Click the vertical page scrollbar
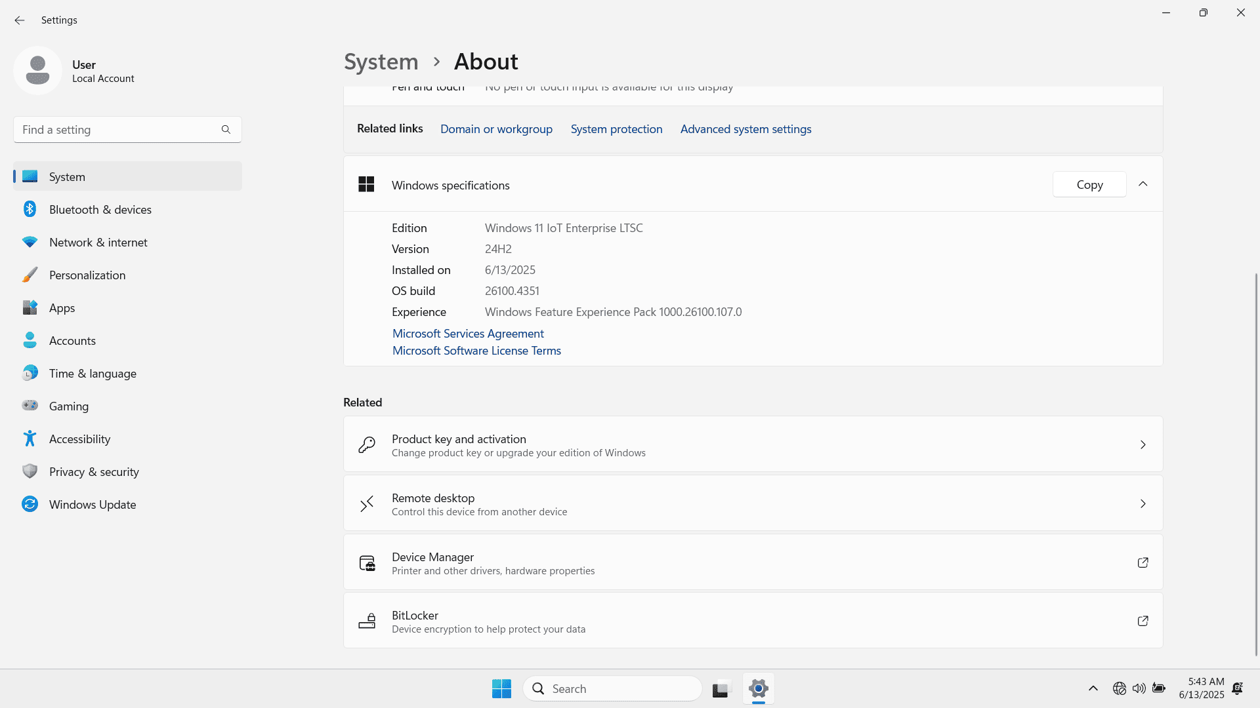 (1256, 464)
